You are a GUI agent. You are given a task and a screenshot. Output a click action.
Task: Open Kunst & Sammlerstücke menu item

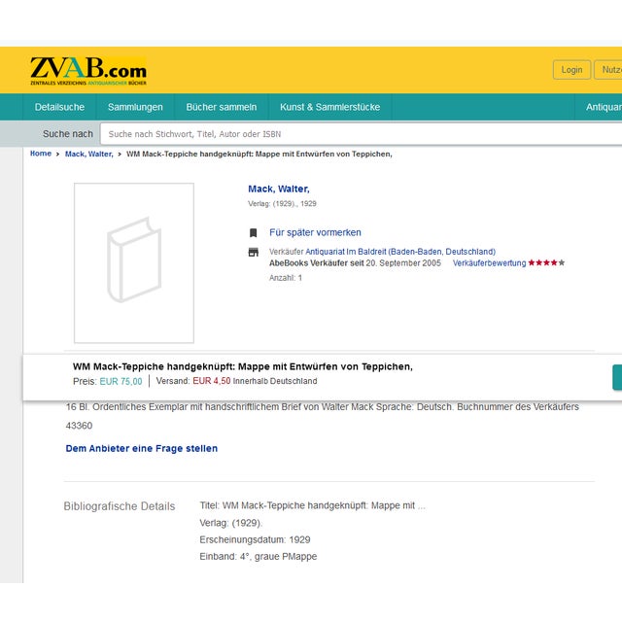330,107
